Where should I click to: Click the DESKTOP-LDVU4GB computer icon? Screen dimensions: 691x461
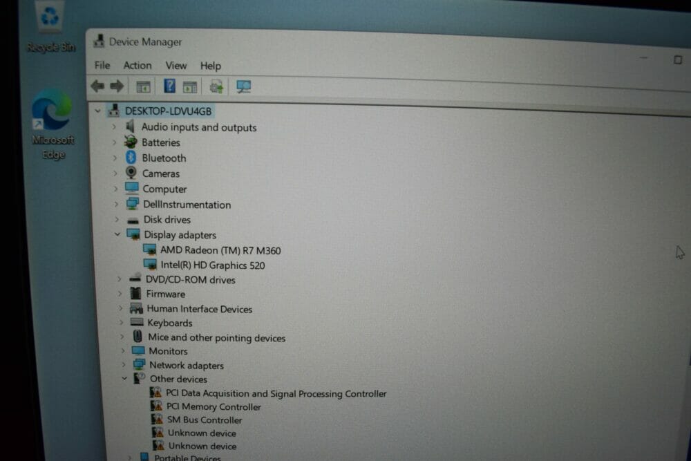(114, 110)
